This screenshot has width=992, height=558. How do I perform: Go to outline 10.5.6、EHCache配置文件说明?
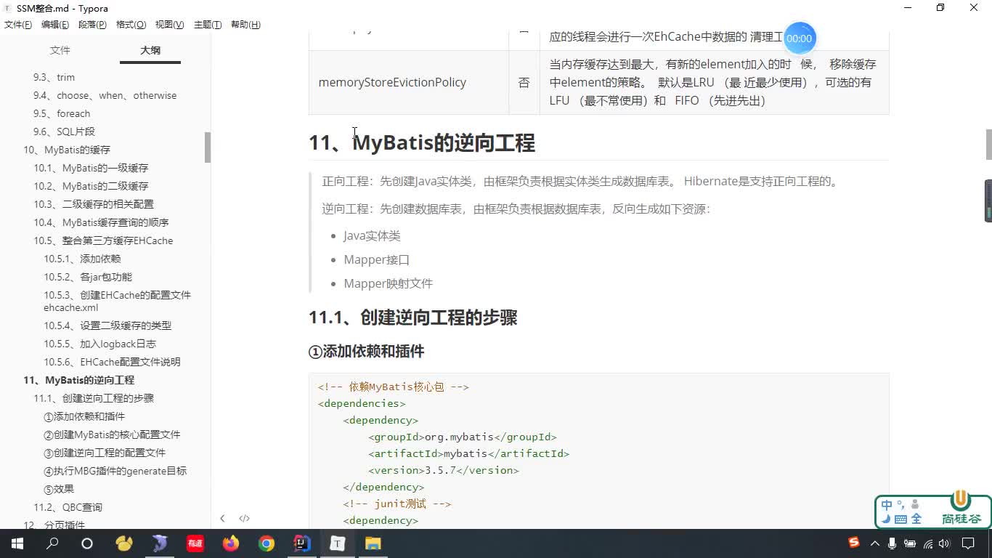point(112,362)
